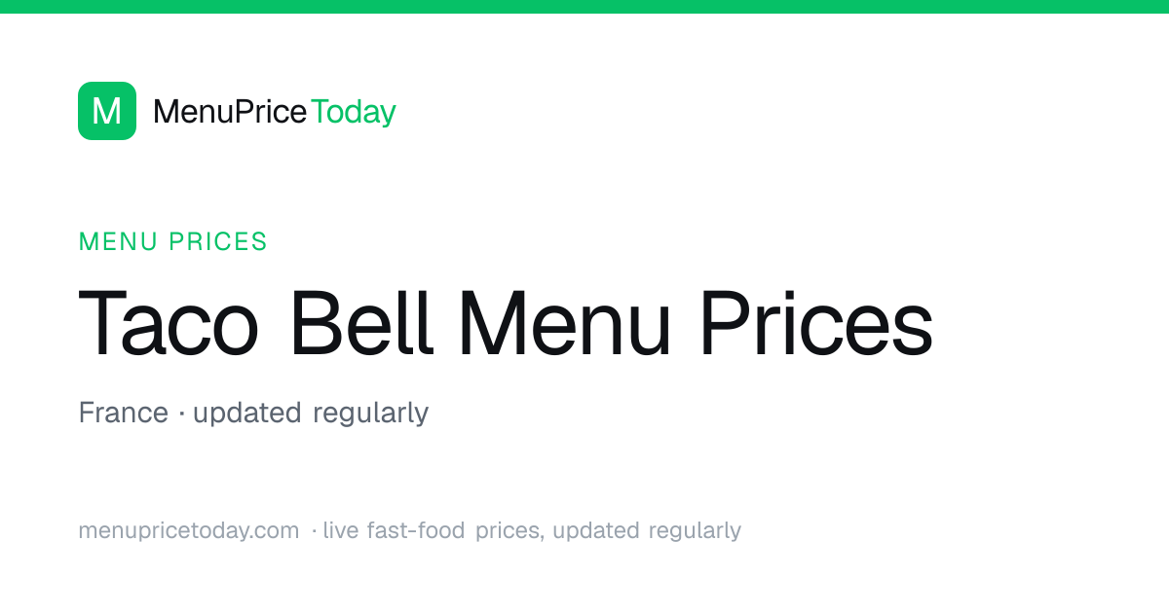Select the "fast-food" word in the footer
1169x613 pixels.
tap(417, 530)
